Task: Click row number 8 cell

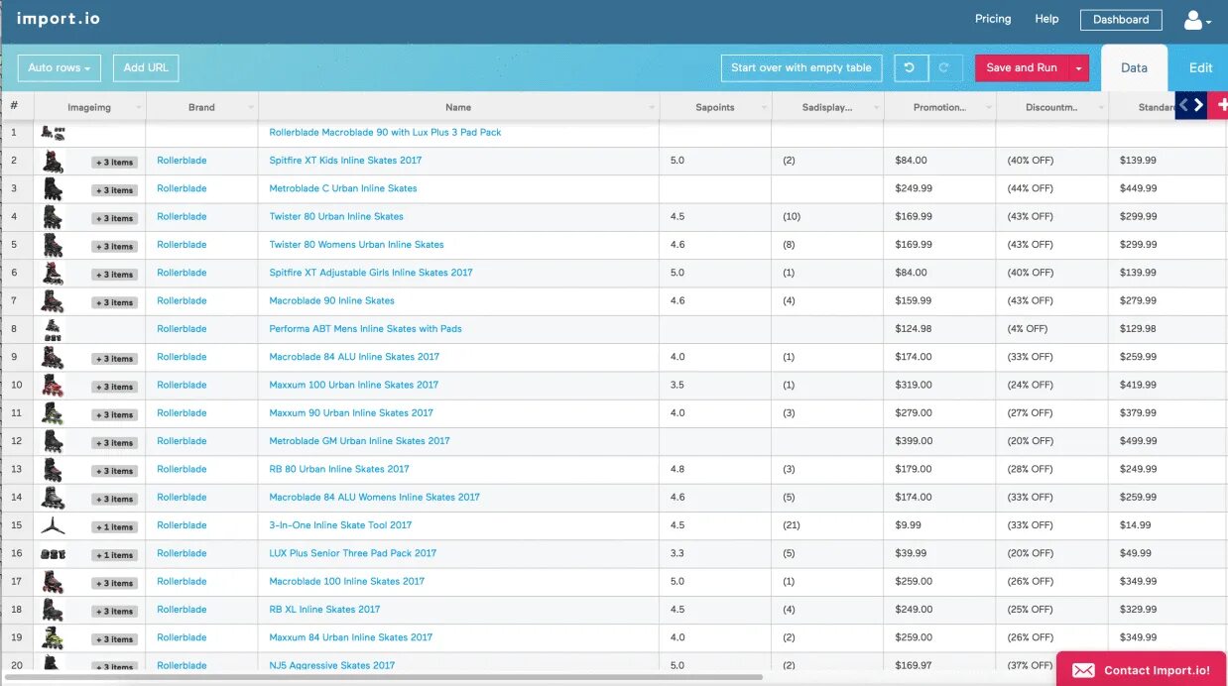Action: point(17,329)
